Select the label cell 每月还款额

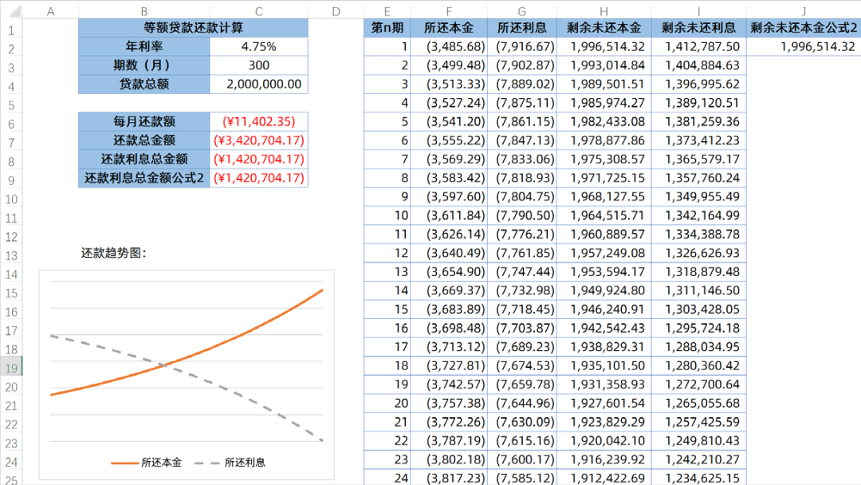[143, 121]
